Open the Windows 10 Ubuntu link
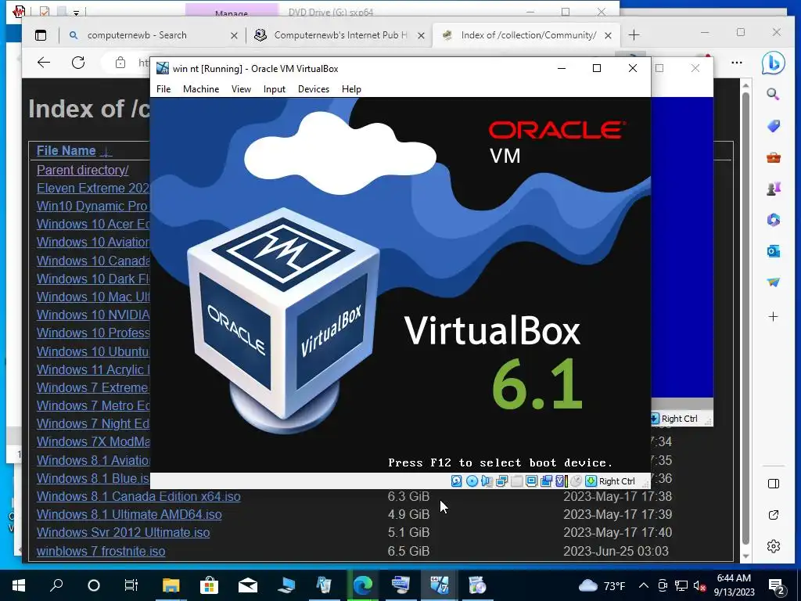Image resolution: width=801 pixels, height=601 pixels. click(93, 351)
